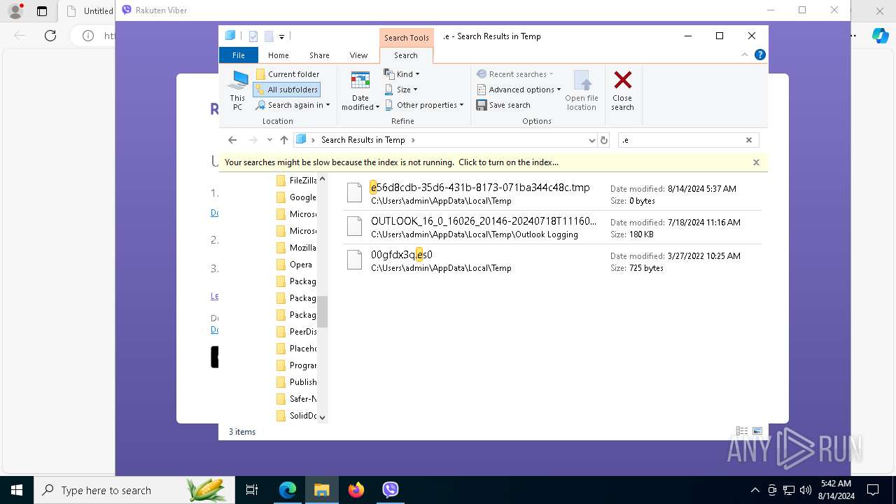Viewport: 896px width, 504px height.
Task: Click Properties quick access toolbar icon
Action: tap(253, 36)
